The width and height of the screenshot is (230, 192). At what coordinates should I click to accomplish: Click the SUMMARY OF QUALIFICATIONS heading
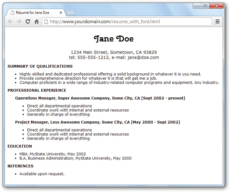(x=40, y=66)
